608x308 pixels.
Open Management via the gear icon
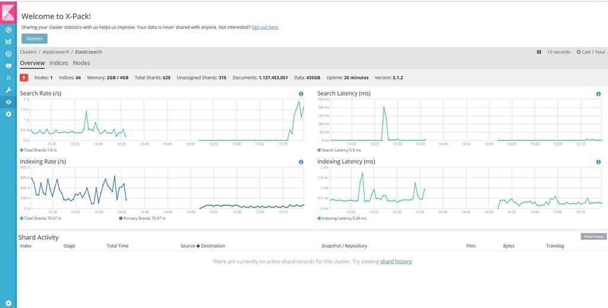coord(8,115)
